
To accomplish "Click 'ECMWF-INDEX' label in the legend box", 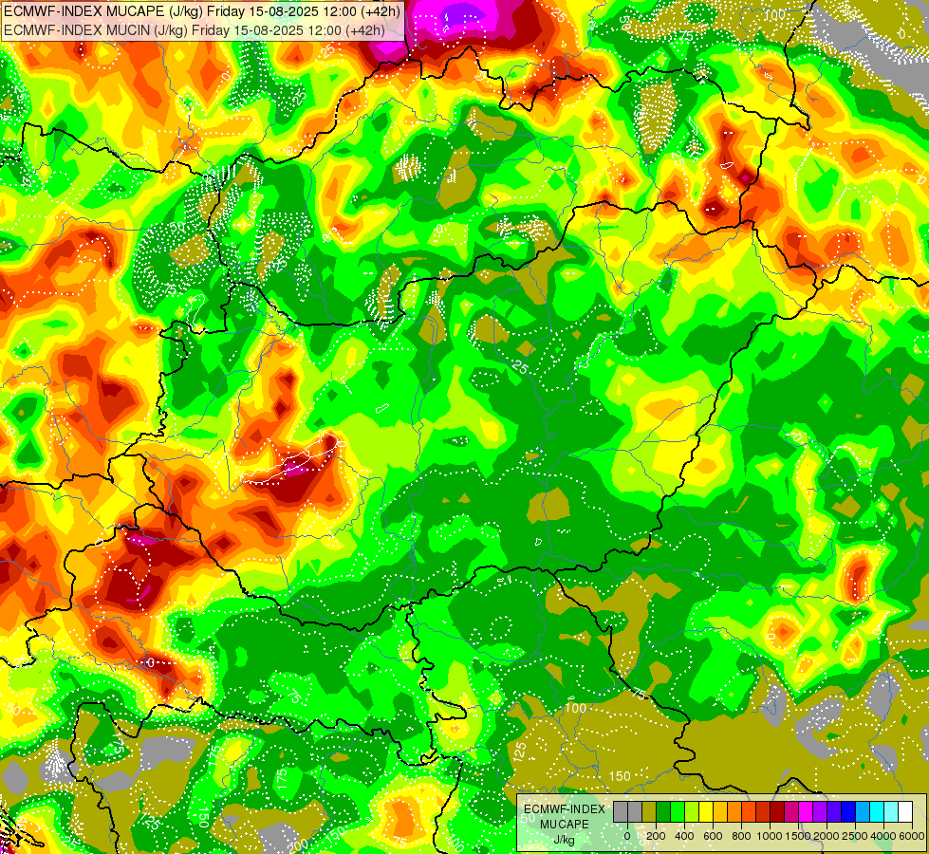I will [564, 809].
